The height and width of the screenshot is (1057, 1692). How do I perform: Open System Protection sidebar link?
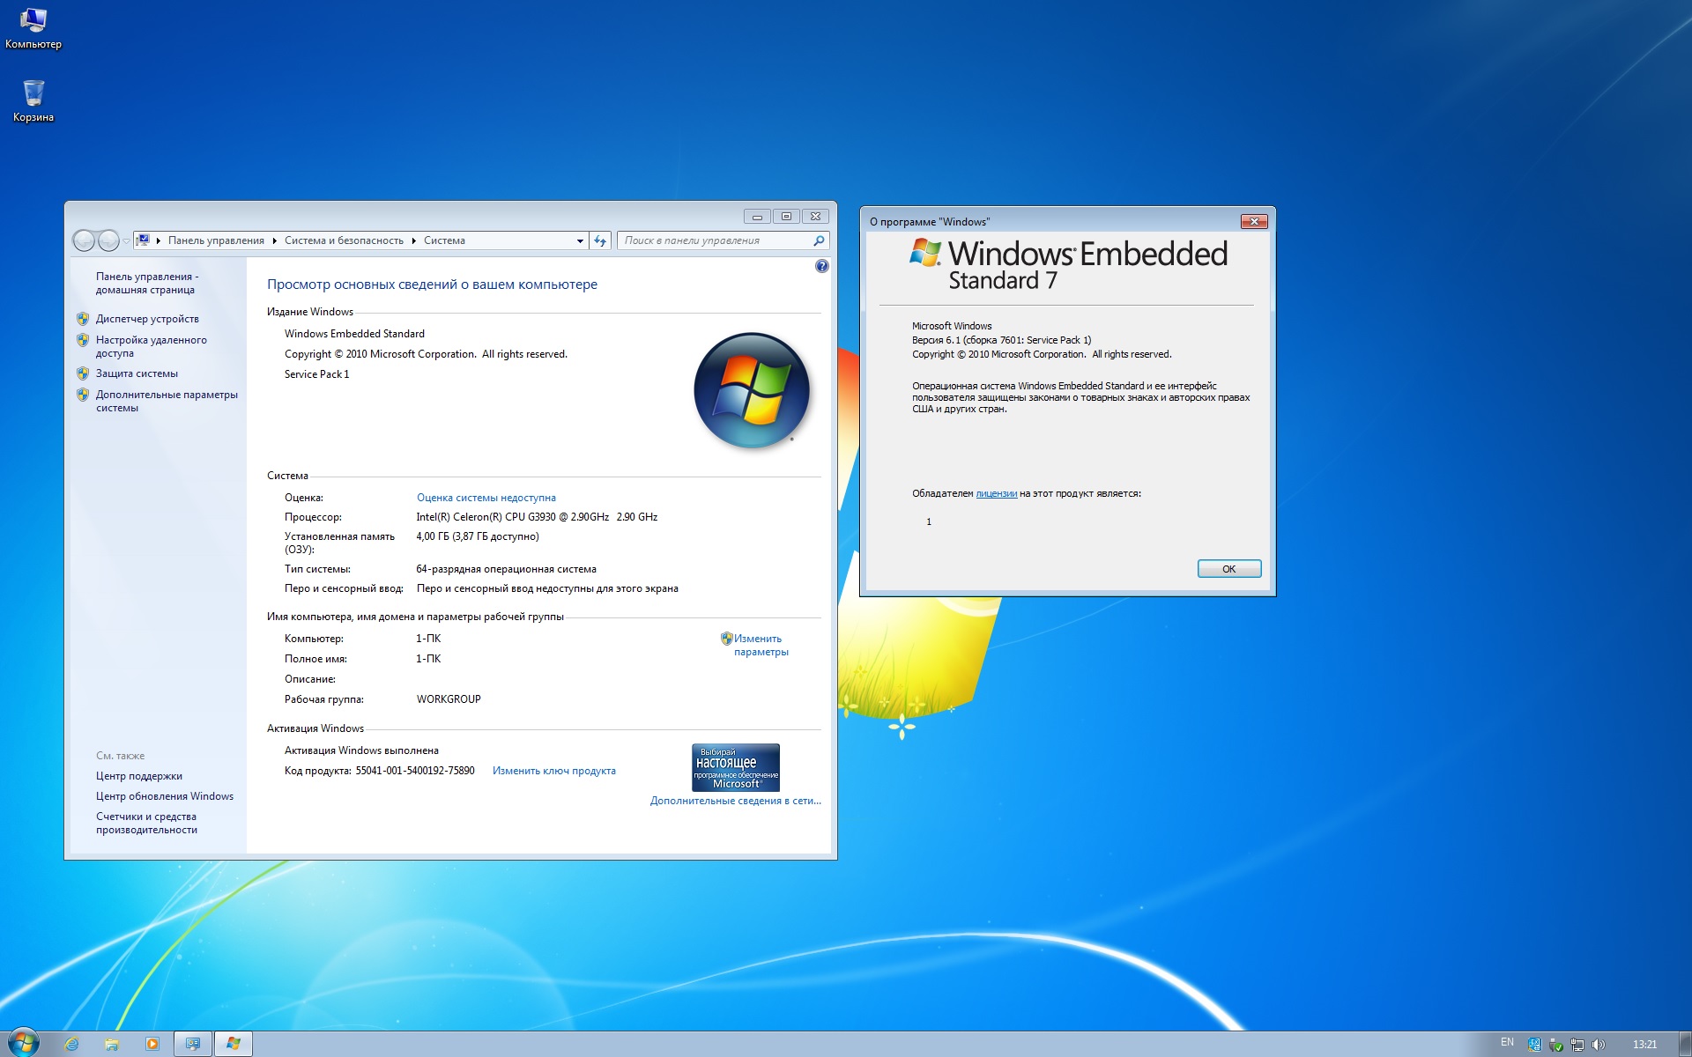pos(137,373)
